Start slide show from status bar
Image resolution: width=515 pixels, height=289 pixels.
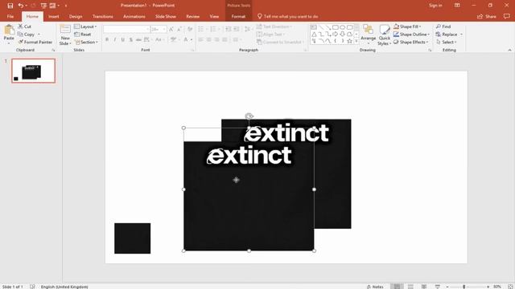[x=438, y=287]
